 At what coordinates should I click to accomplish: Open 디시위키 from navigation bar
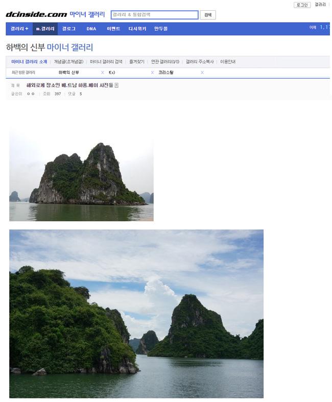coord(137,29)
